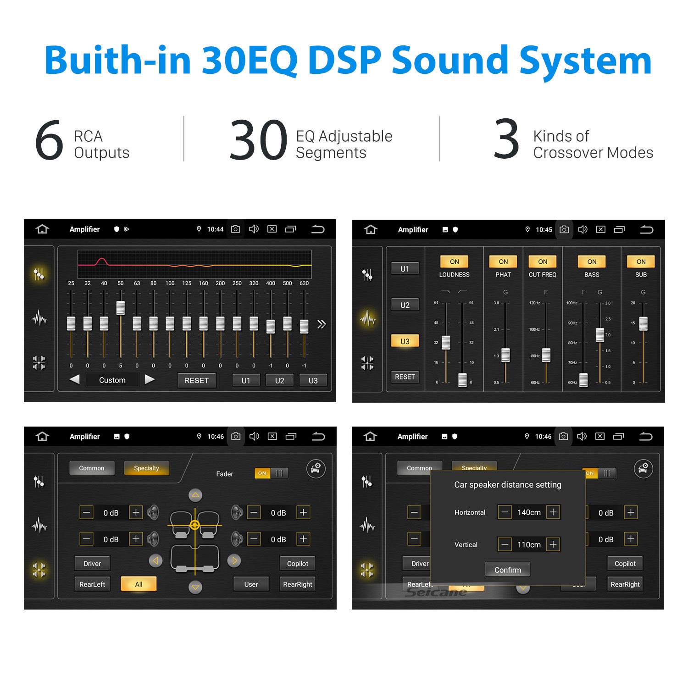
Task: Tap back arrow icon in 10:44 screen
Action: click(318, 229)
